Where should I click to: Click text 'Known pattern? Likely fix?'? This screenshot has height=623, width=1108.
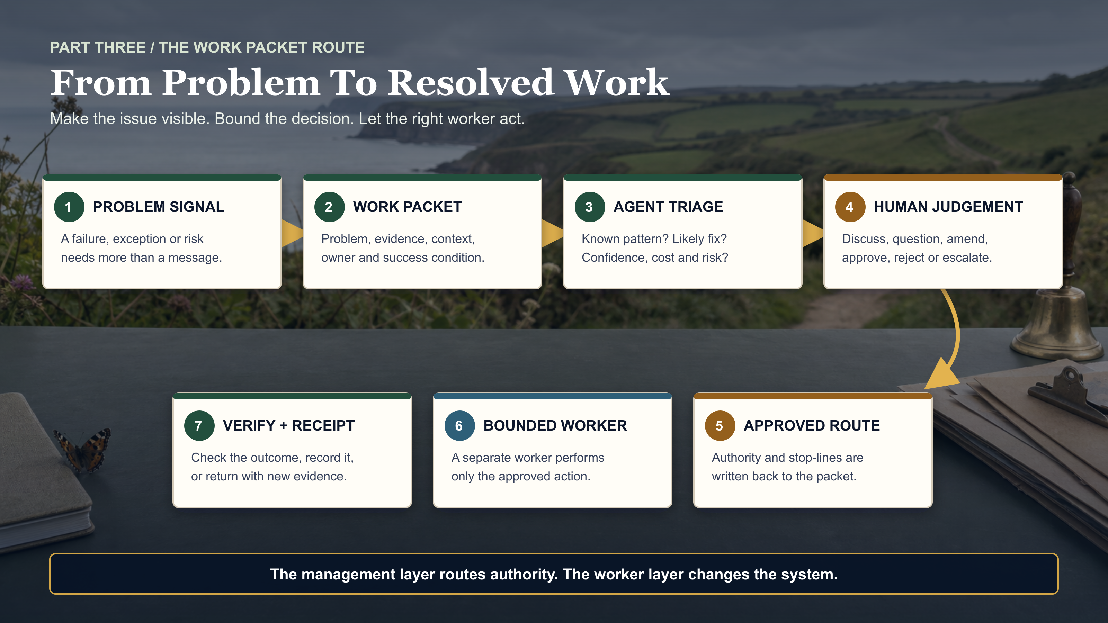(654, 238)
